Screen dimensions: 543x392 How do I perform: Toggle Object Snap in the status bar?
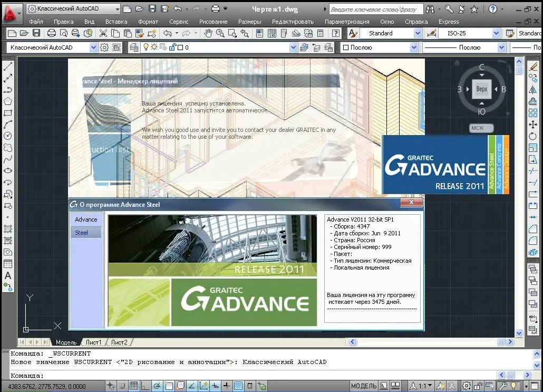[x=169, y=386]
